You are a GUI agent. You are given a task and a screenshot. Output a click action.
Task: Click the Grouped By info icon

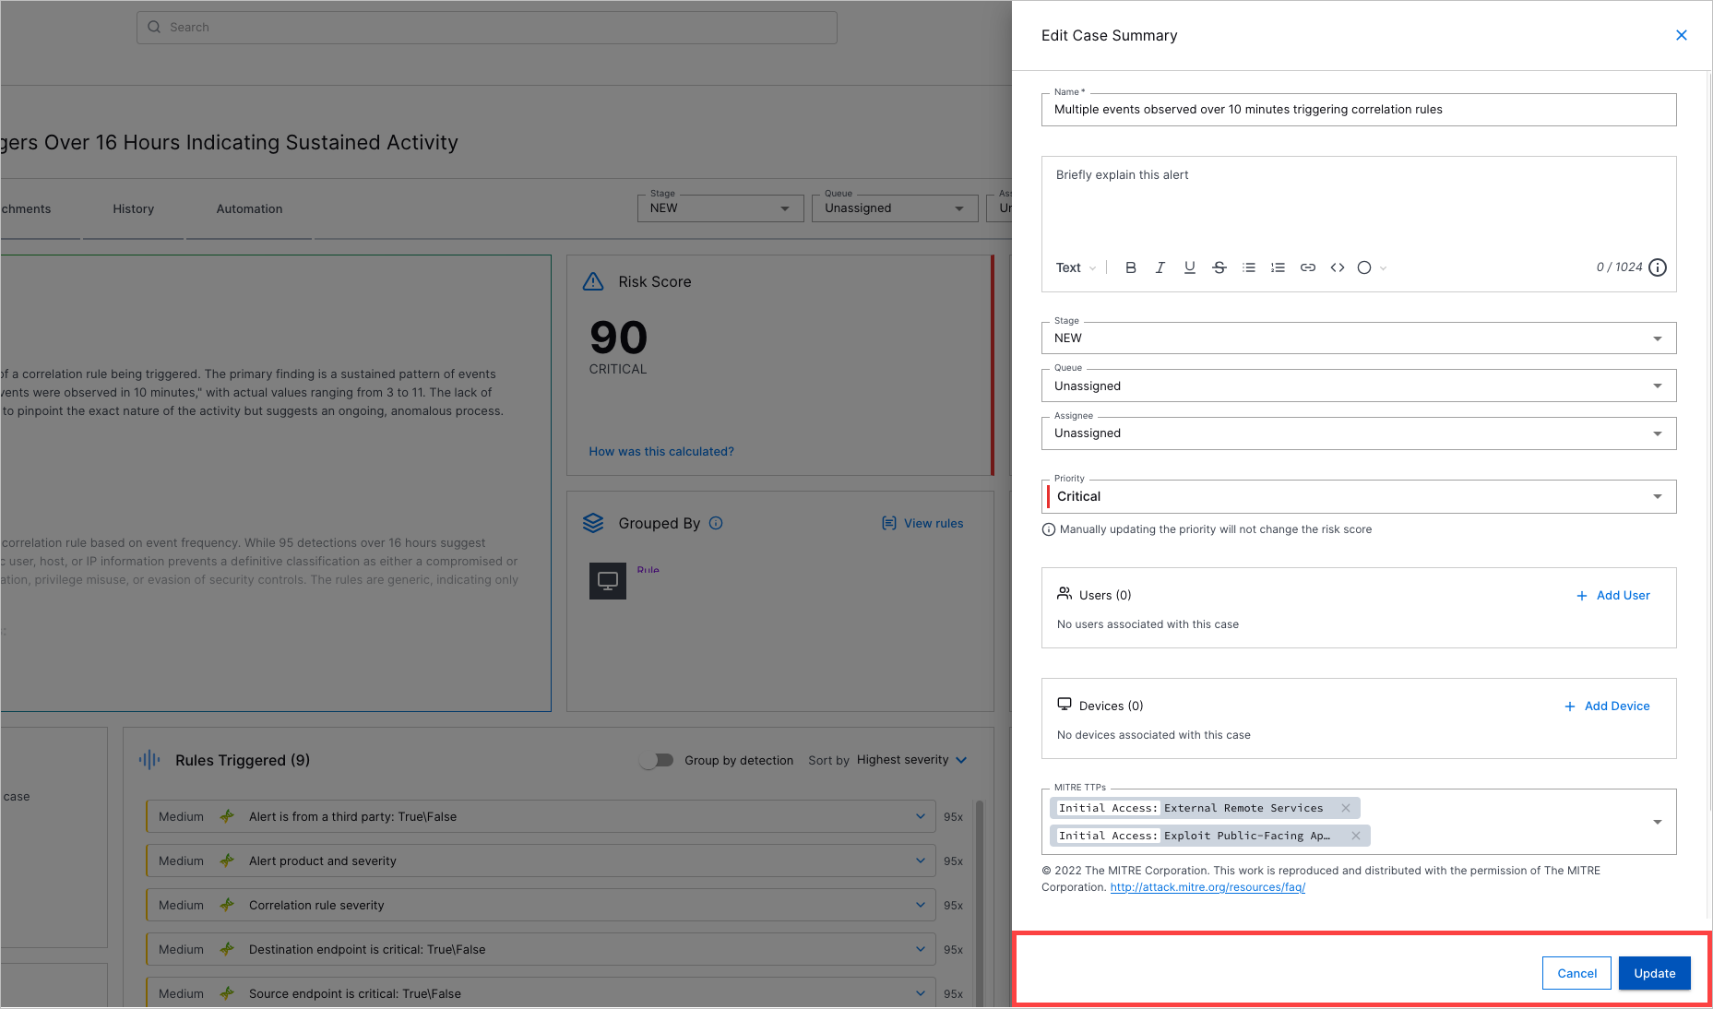tap(716, 523)
